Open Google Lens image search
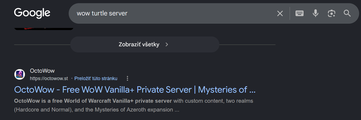Image resolution: width=361 pixels, height=120 pixels. coord(331,13)
